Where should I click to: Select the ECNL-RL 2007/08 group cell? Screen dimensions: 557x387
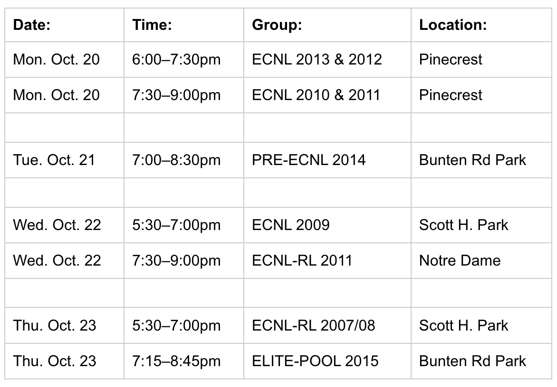pyautogui.click(x=313, y=325)
